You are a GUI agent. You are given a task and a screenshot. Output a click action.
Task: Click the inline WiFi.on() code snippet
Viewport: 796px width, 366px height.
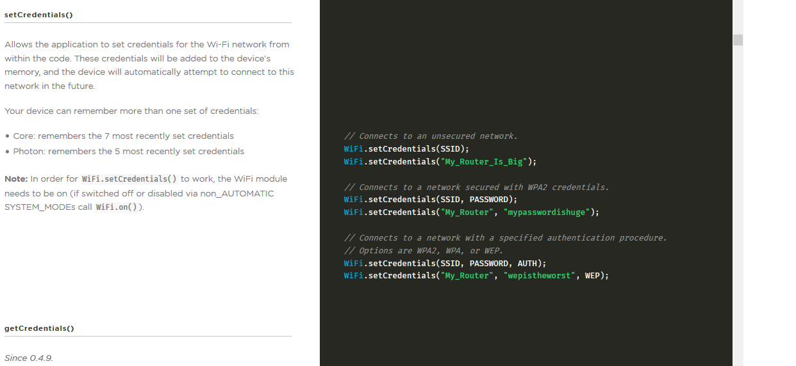pos(117,207)
